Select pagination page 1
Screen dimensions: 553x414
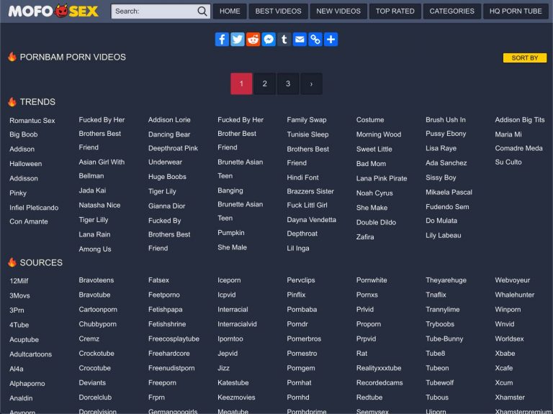(x=241, y=83)
